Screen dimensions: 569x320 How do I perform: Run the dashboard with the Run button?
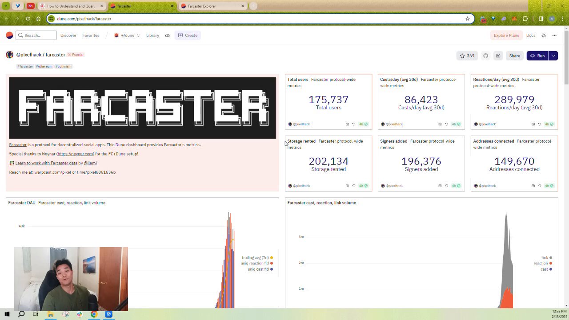[x=537, y=56]
